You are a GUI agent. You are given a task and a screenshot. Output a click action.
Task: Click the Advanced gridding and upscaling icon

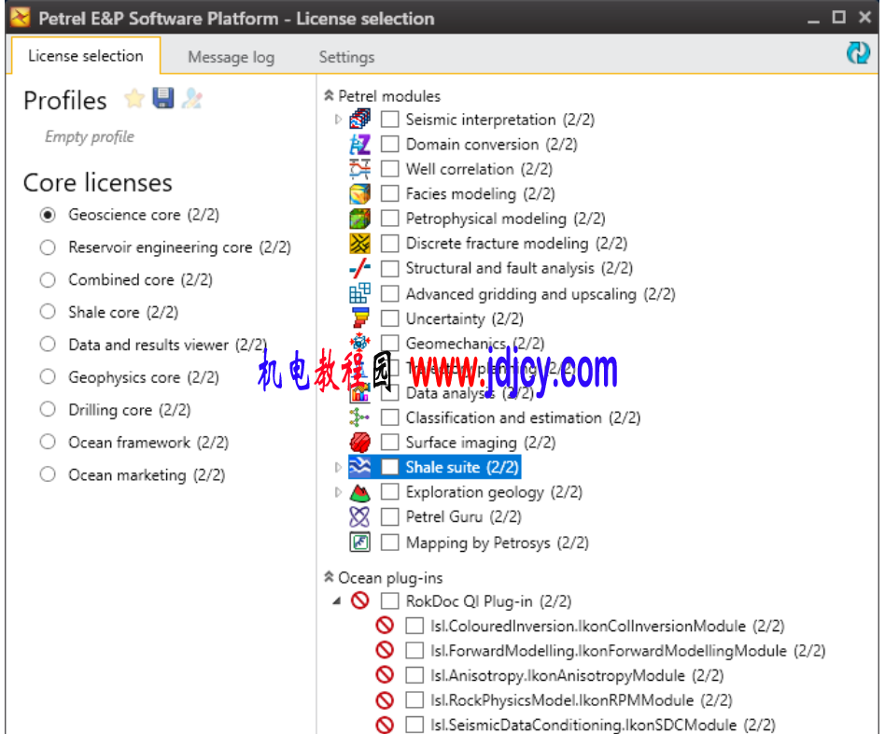click(359, 293)
